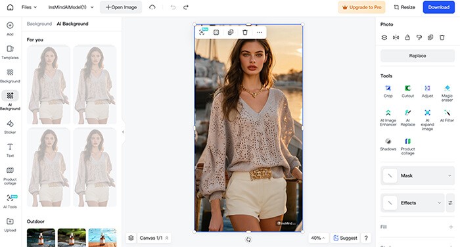Click the crop frame icon in floating toolbar
This screenshot has height=247, width=460.
pos(216,32)
